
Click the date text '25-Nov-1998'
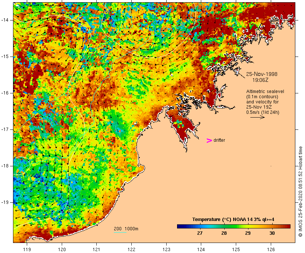[262, 74]
